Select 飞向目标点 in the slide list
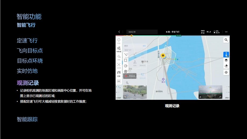Screen dimensions: 247x139 30,51
